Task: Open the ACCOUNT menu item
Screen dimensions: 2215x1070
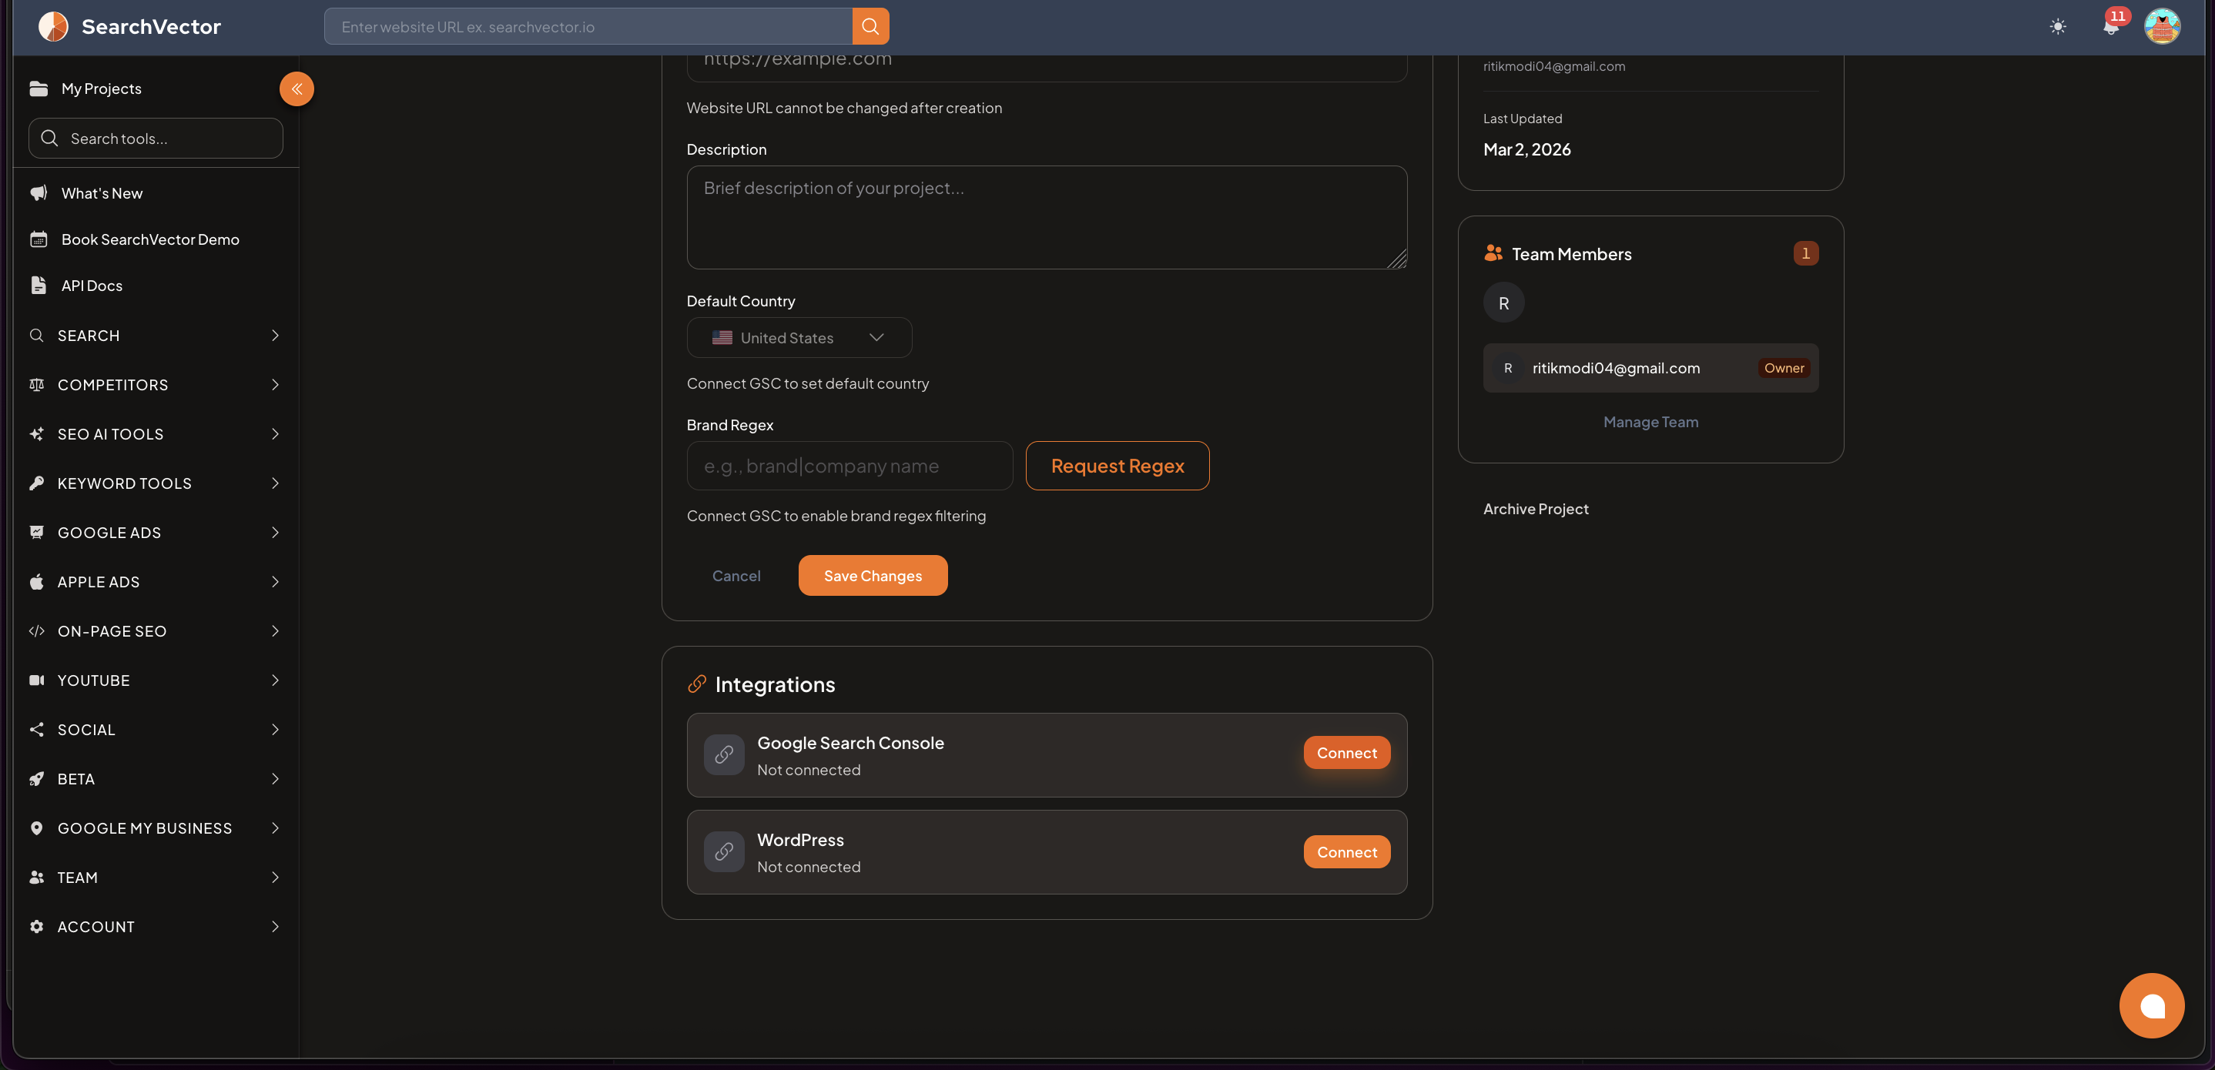Action: click(x=156, y=927)
